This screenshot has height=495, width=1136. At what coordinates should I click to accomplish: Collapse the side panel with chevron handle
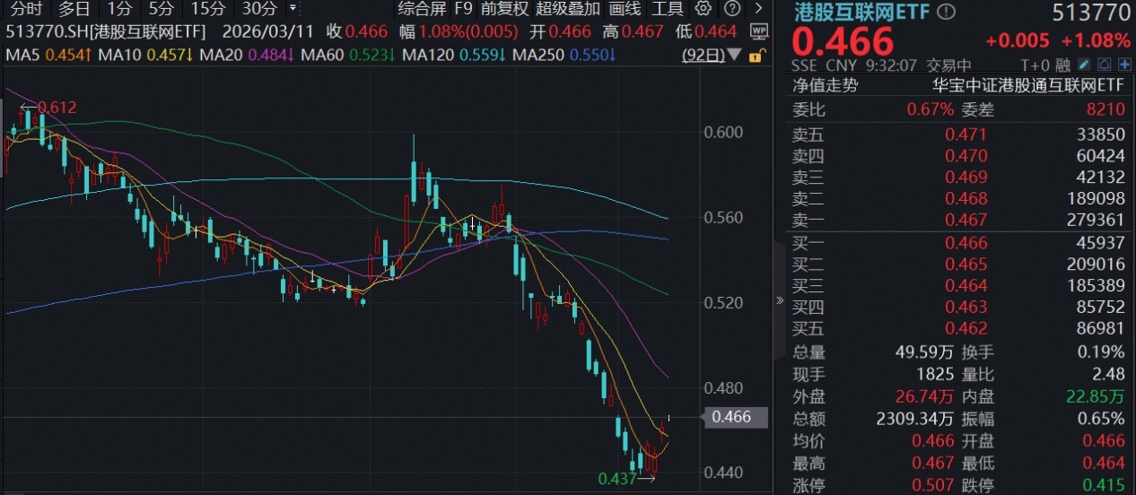tap(779, 300)
